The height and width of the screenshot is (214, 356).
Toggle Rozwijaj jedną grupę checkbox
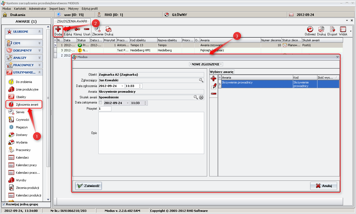[4, 204]
